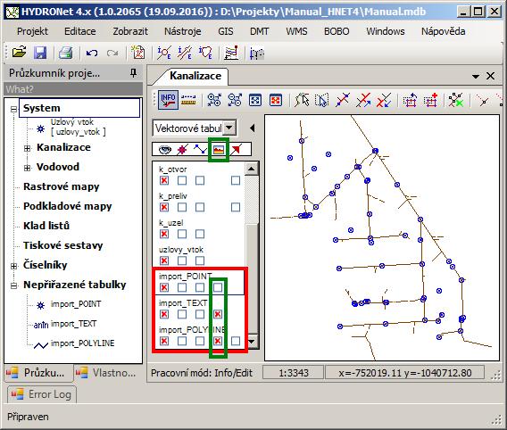The height and width of the screenshot is (430, 507).
Task: Print using the printer toolbar icon
Action: coord(66,53)
